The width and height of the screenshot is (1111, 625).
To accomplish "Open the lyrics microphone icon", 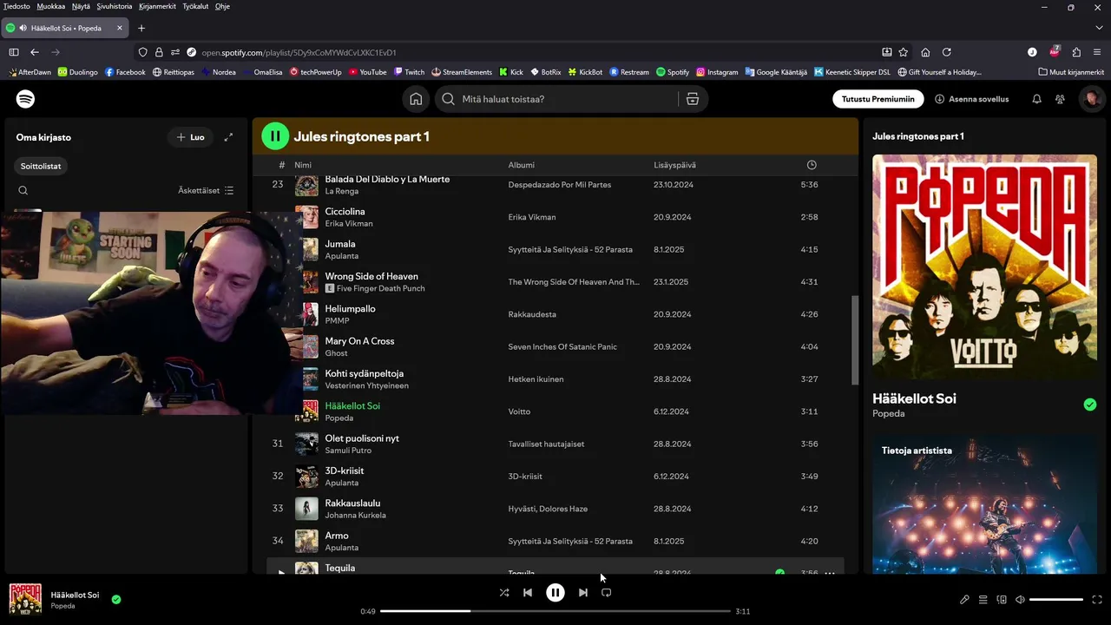I will pyautogui.click(x=964, y=600).
